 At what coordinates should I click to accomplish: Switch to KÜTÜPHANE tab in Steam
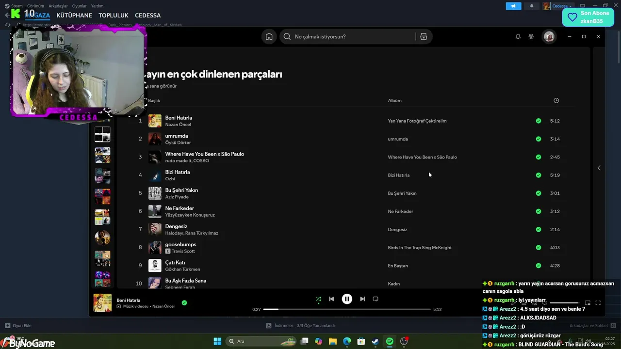[x=74, y=16]
